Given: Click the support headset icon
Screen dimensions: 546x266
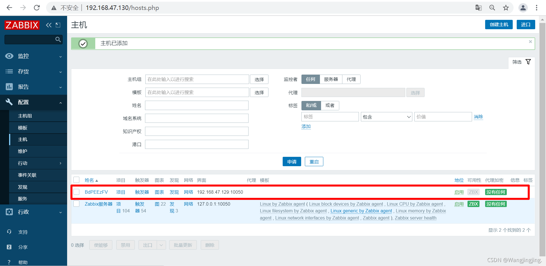Looking at the screenshot, I should click(9, 232).
